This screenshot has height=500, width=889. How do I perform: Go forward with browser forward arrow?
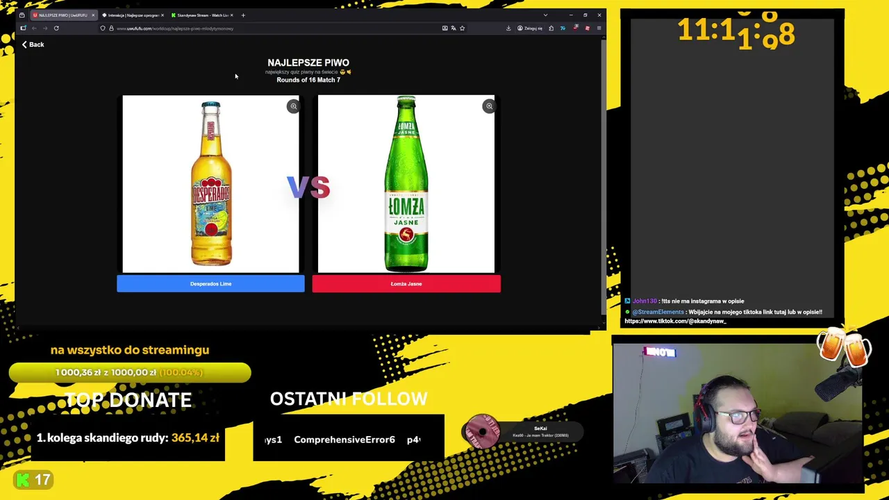(x=45, y=28)
